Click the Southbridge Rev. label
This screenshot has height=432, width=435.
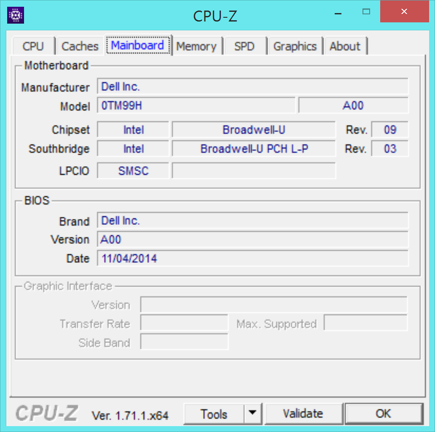point(356,149)
